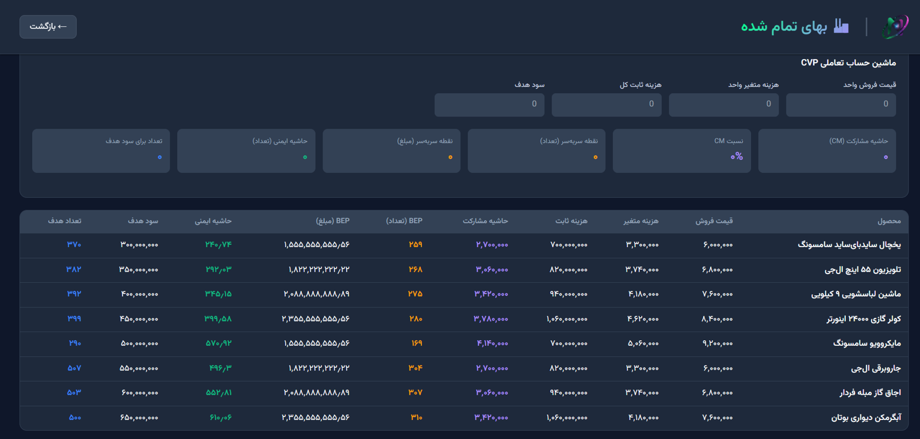Click the حاشیه مشارکت (CM) result card
Viewport: 920px width, 439px height.
(x=827, y=151)
